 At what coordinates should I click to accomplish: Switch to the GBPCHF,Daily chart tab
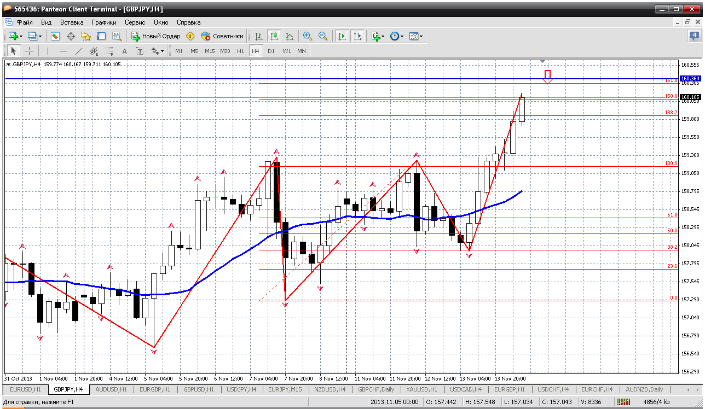(x=376, y=389)
